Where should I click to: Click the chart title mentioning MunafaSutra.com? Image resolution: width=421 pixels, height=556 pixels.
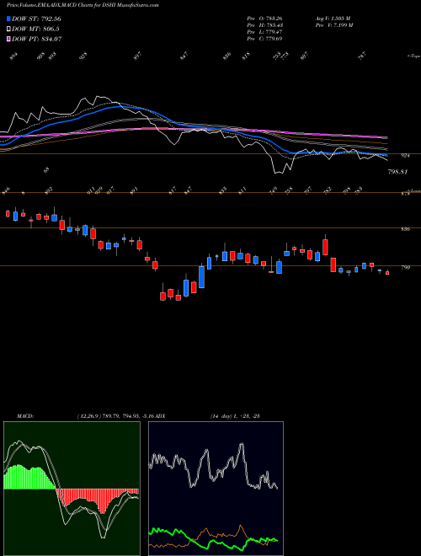tap(83, 5)
